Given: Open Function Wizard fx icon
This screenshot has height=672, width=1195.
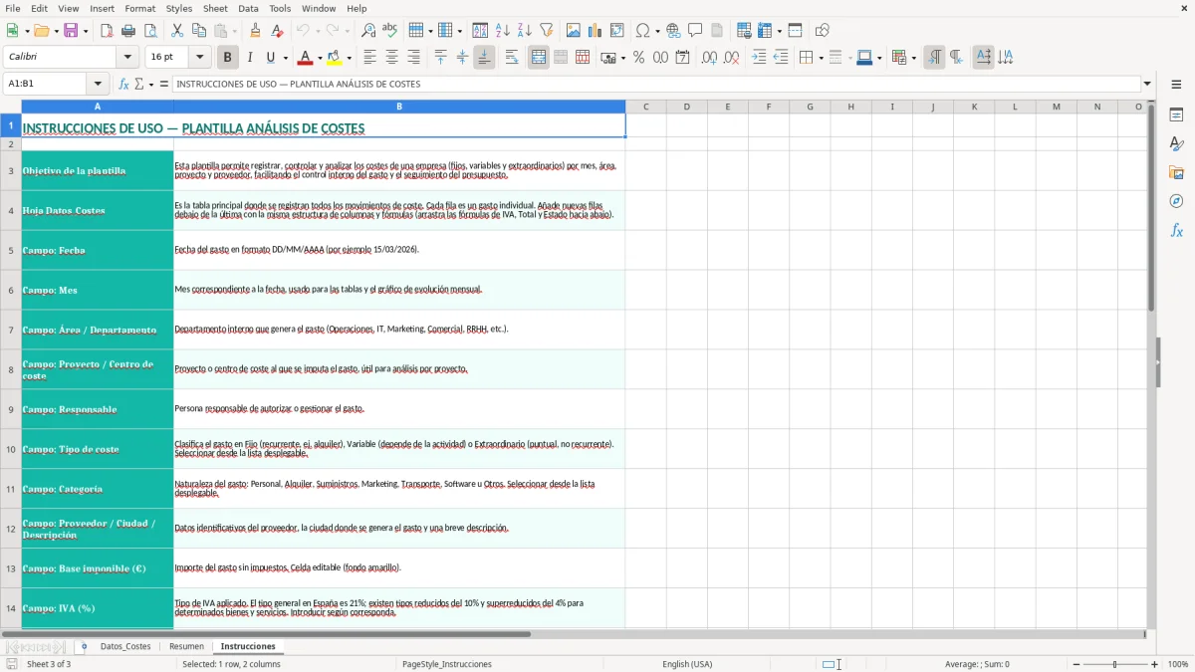Looking at the screenshot, I should (124, 84).
